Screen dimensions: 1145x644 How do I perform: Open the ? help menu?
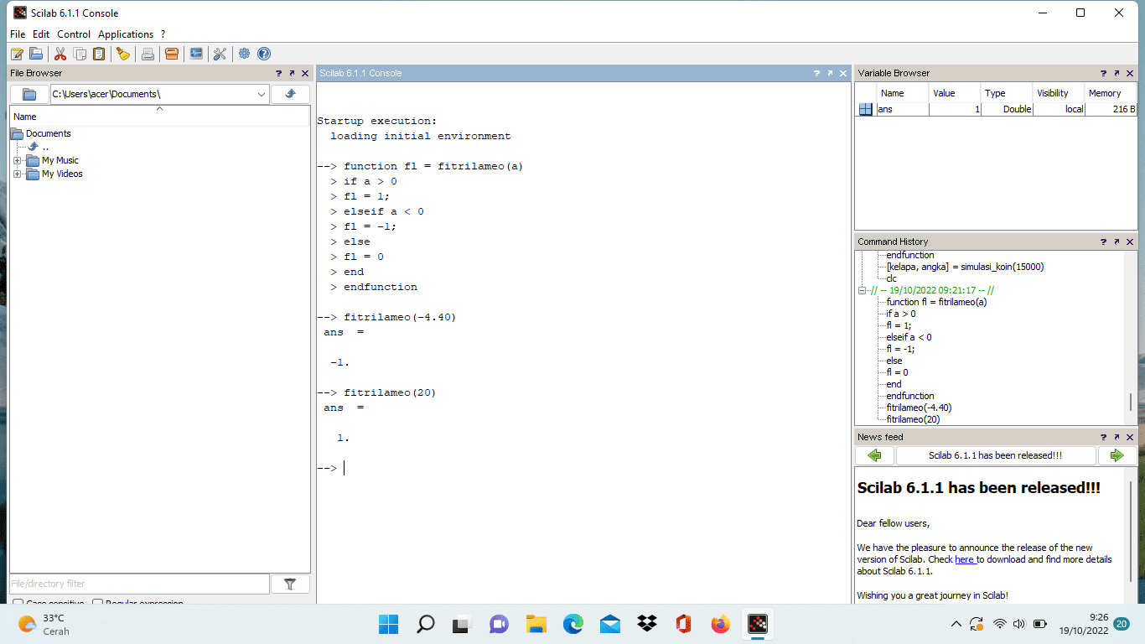click(x=163, y=34)
